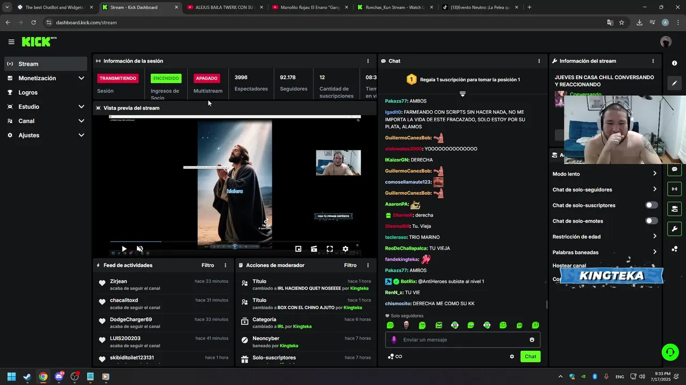The height and width of the screenshot is (385, 686).
Task: Click the chat scrollbar
Action: 547,305
